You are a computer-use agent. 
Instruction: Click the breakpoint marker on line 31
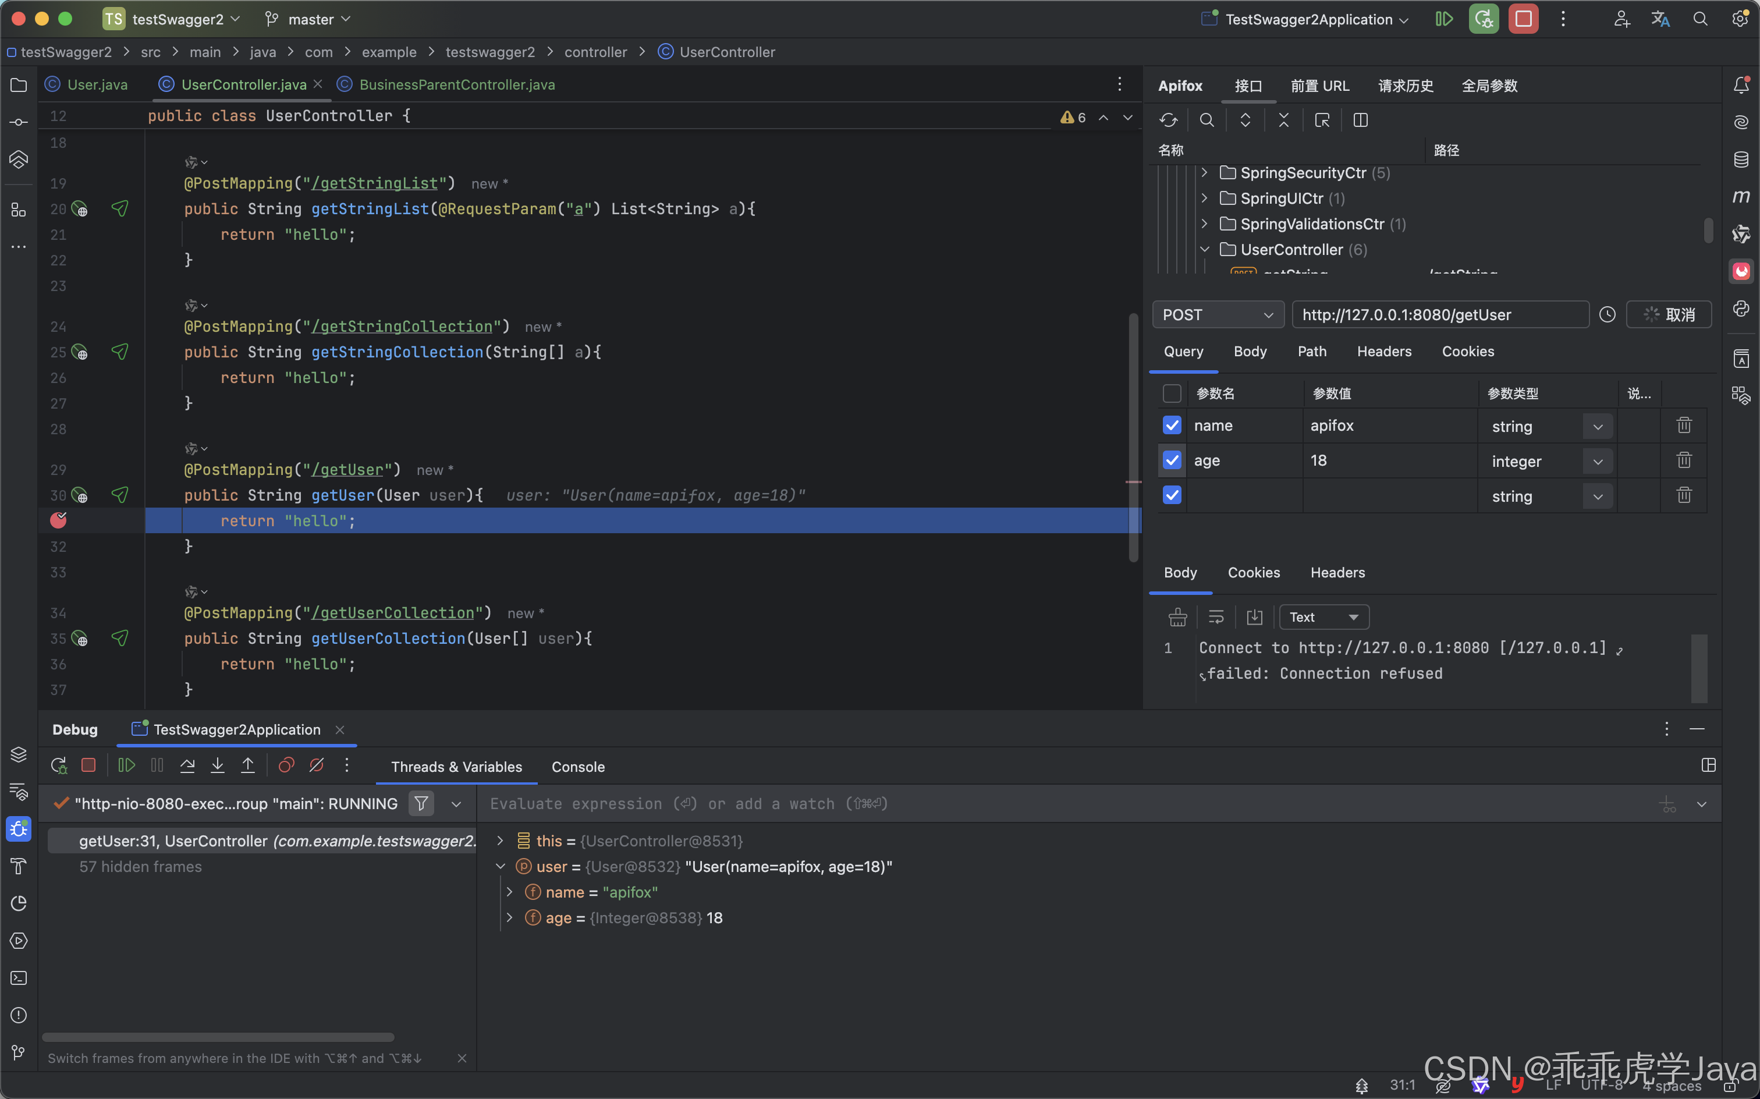click(59, 520)
